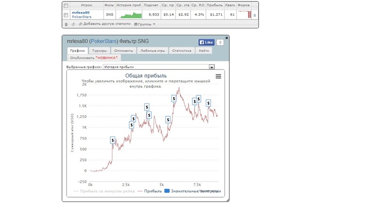Click the green profit history sparkline
Viewport: 375px width, 211px height.
130,16
